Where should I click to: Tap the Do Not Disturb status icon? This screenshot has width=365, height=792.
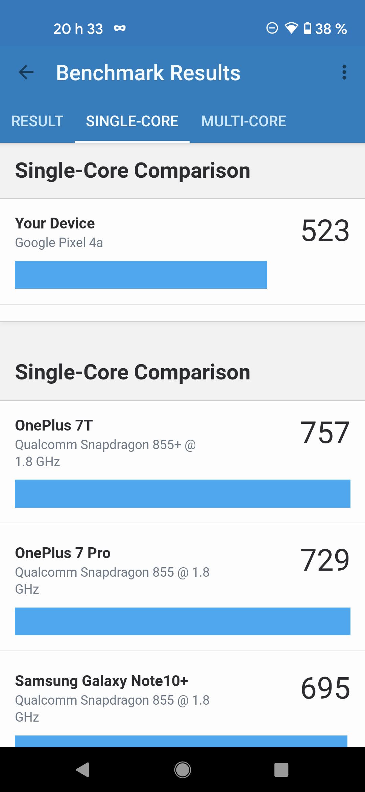272,28
